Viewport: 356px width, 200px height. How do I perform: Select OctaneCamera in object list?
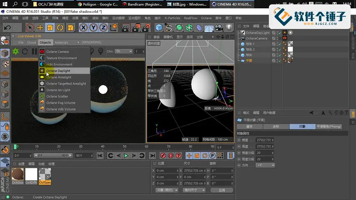(x=256, y=38)
